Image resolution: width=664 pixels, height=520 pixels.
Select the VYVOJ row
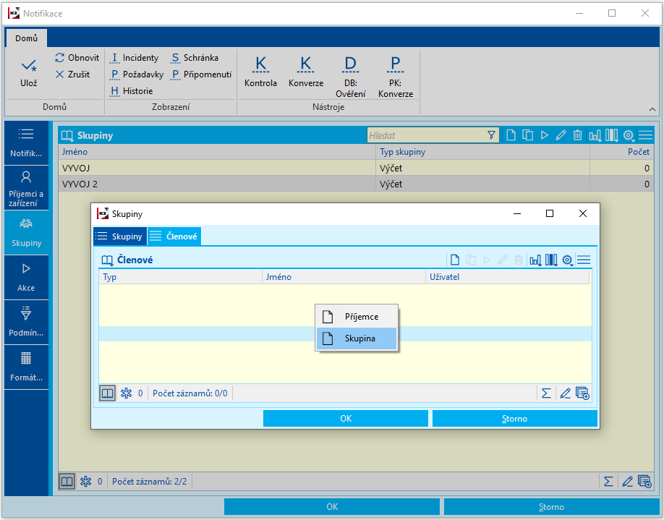(x=356, y=168)
